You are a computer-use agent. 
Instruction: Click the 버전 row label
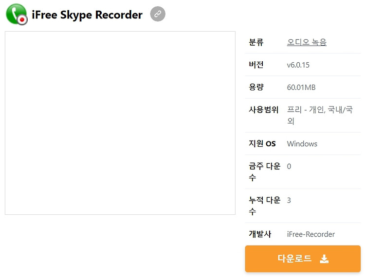pyautogui.click(x=256, y=65)
